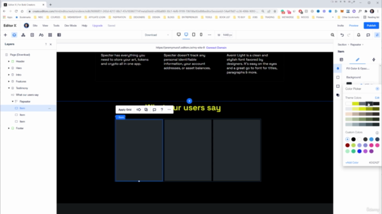382x214 pixels.
Task: Redo the last action
Action: [349, 35]
